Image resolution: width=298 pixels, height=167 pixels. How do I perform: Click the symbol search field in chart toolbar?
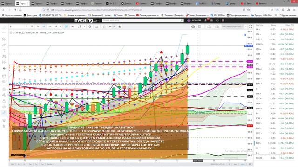point(17,26)
